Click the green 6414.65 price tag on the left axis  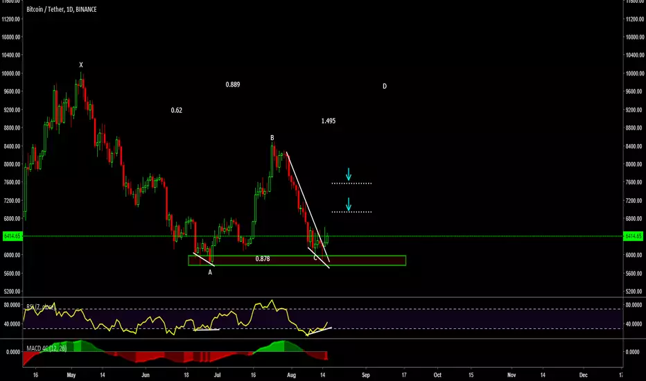coord(12,236)
